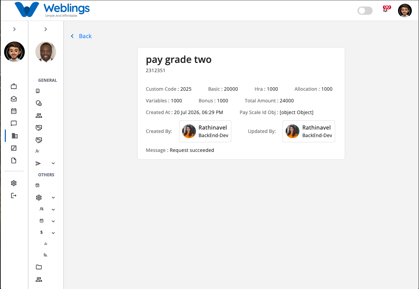Click the employee photo in the second sidebar

pos(46,52)
